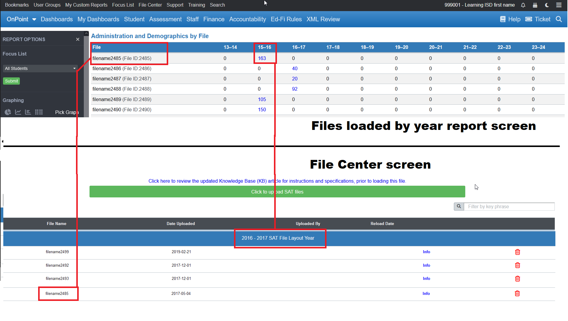The width and height of the screenshot is (568, 321).
Task: Open the File Center menu item
Action: coord(150,5)
